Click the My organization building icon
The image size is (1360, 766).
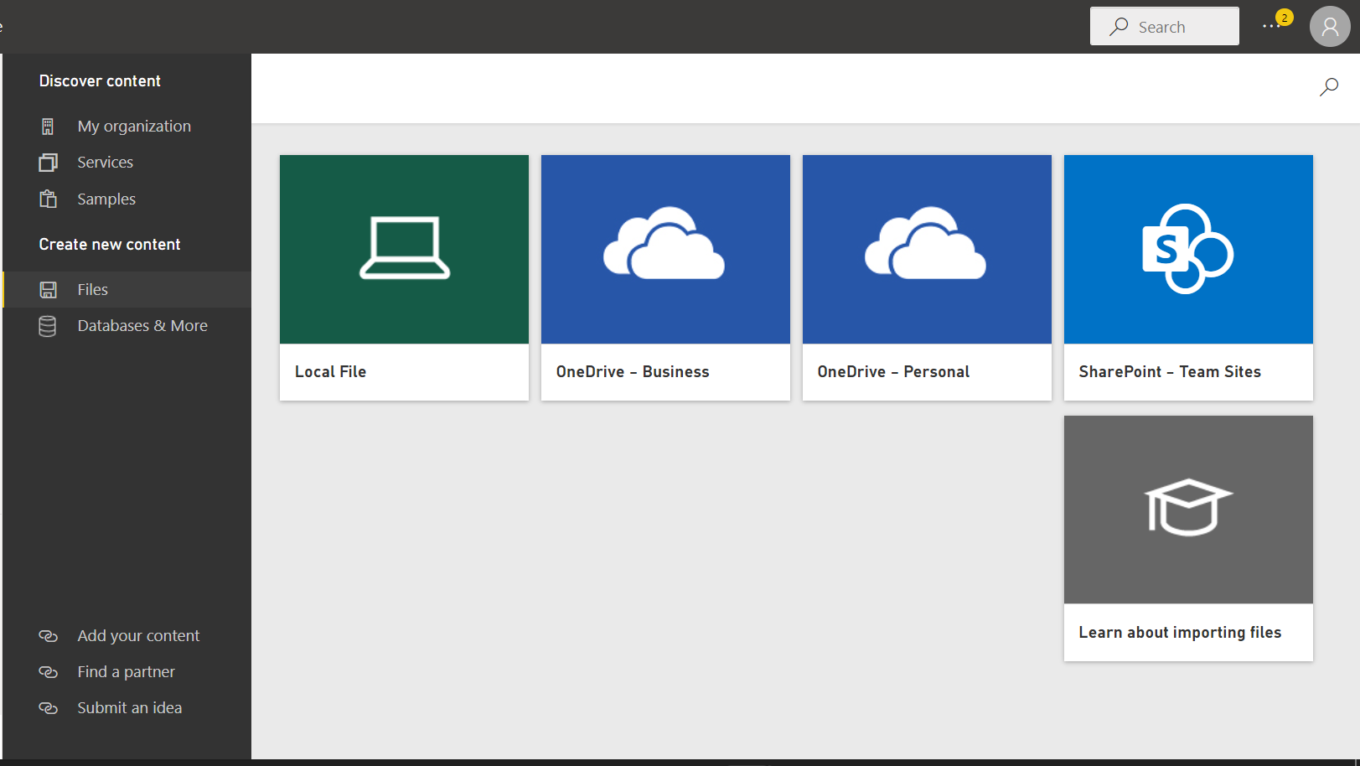click(x=48, y=127)
